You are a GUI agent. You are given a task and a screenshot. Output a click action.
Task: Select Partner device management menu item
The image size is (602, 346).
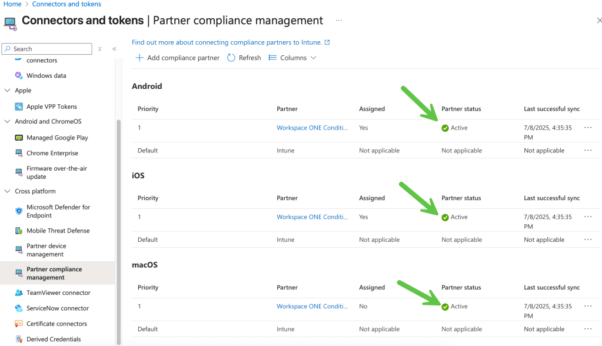pos(46,250)
